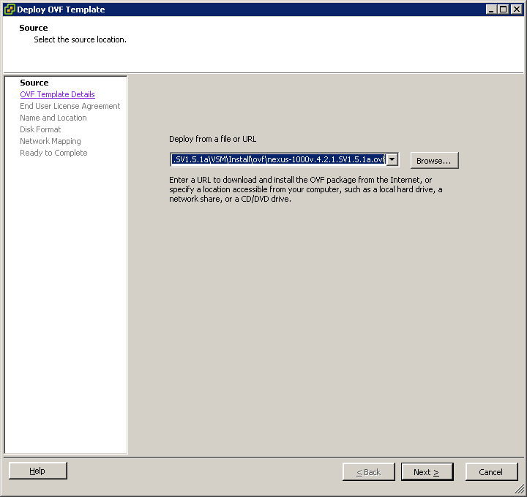Click Disk Format step
The height and width of the screenshot is (497, 527).
click(40, 129)
